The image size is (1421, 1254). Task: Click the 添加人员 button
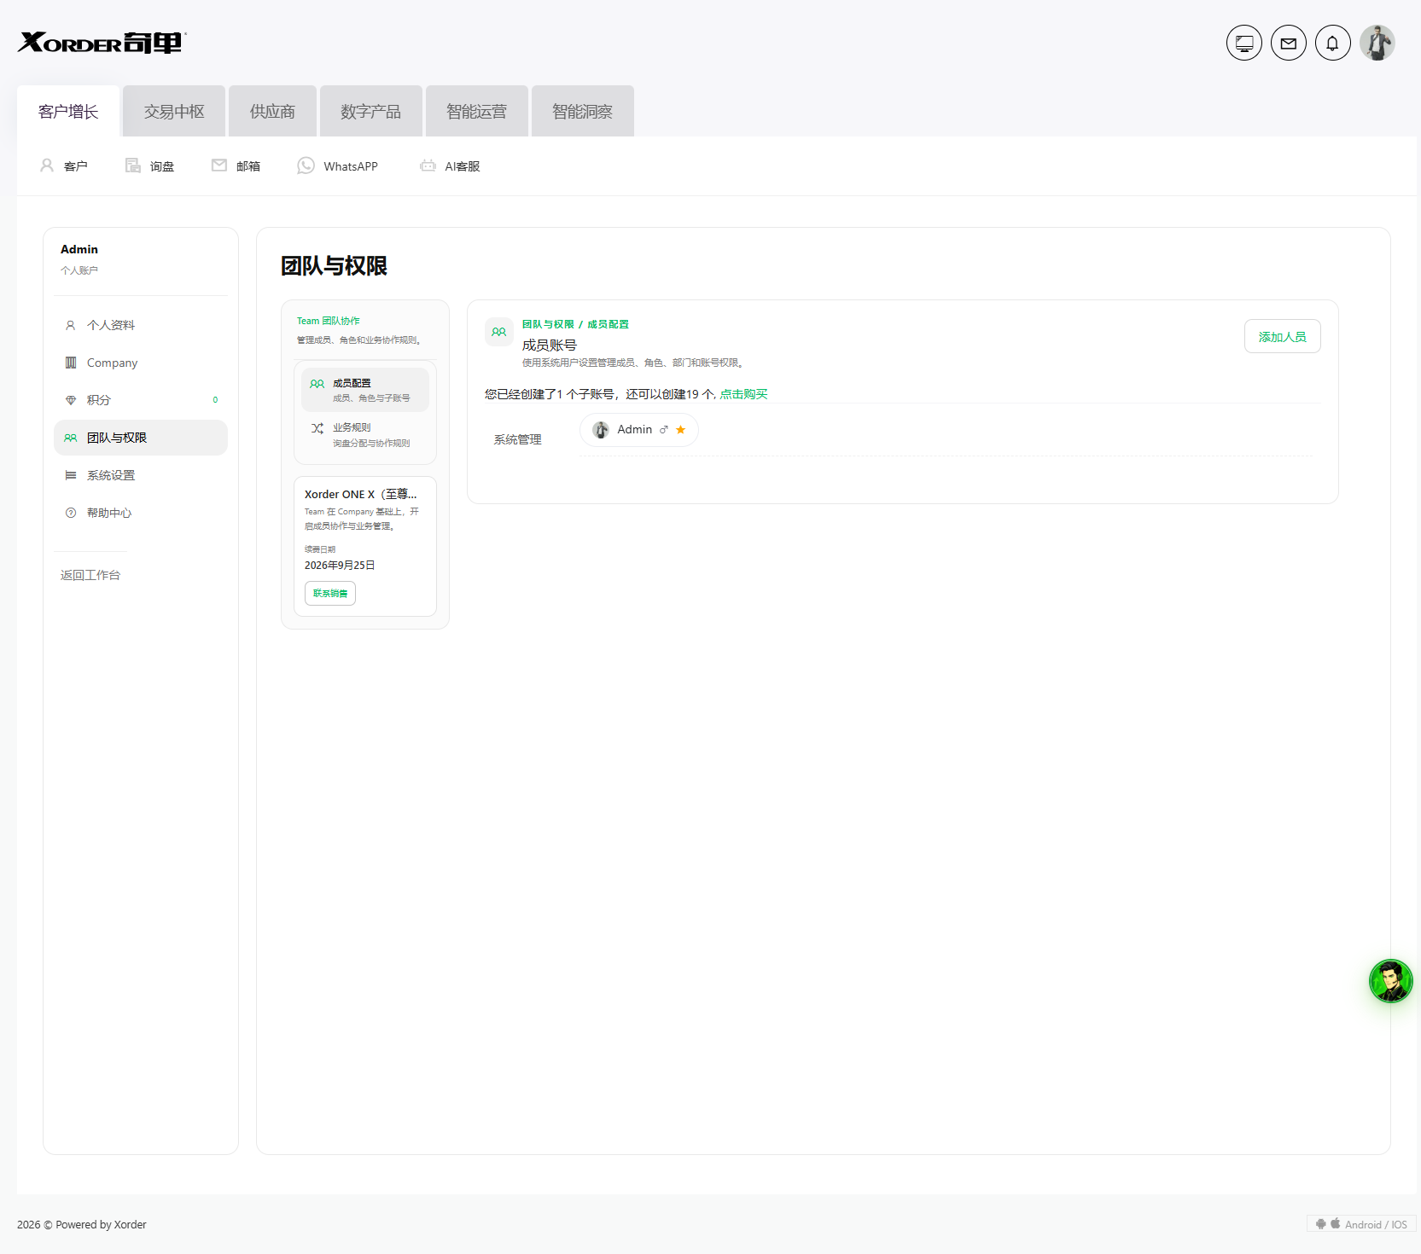[1283, 336]
